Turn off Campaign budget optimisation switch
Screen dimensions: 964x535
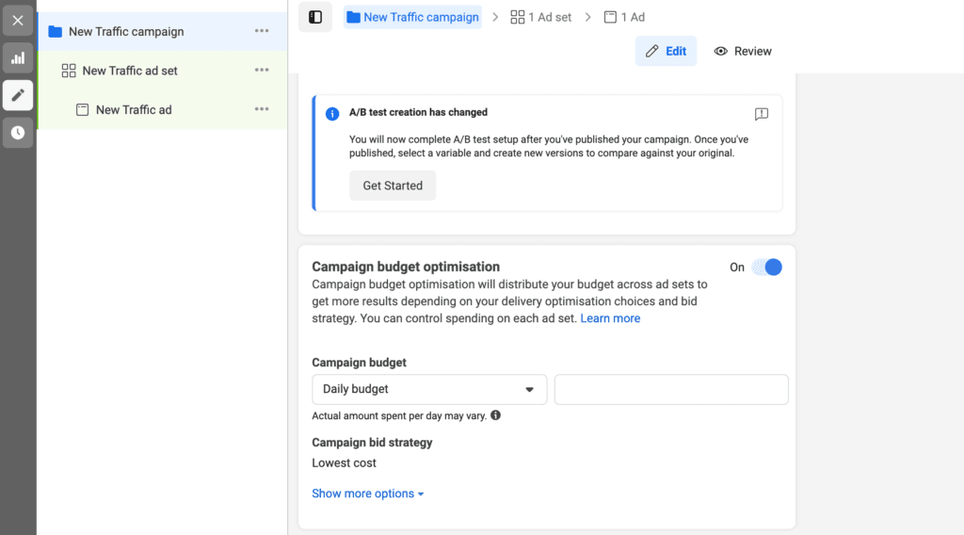[766, 267]
